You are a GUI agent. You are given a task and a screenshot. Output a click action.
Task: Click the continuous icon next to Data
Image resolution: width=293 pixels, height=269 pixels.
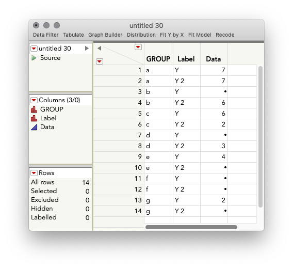[34, 127]
